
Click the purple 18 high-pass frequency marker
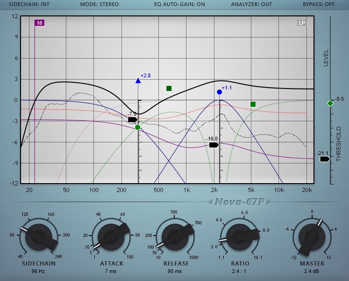point(39,23)
